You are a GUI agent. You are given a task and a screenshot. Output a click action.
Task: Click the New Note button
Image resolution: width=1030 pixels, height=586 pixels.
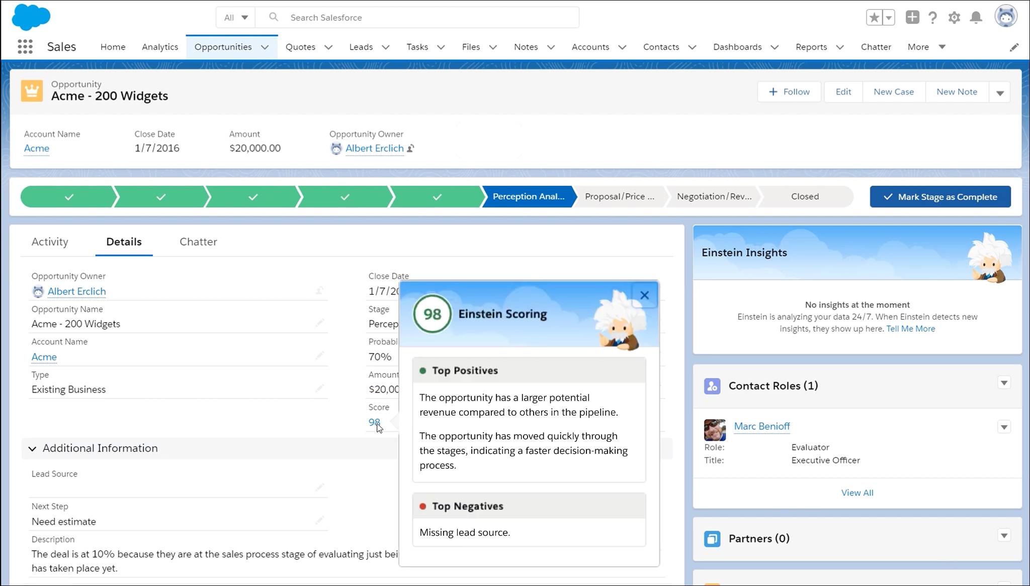pyautogui.click(x=957, y=92)
